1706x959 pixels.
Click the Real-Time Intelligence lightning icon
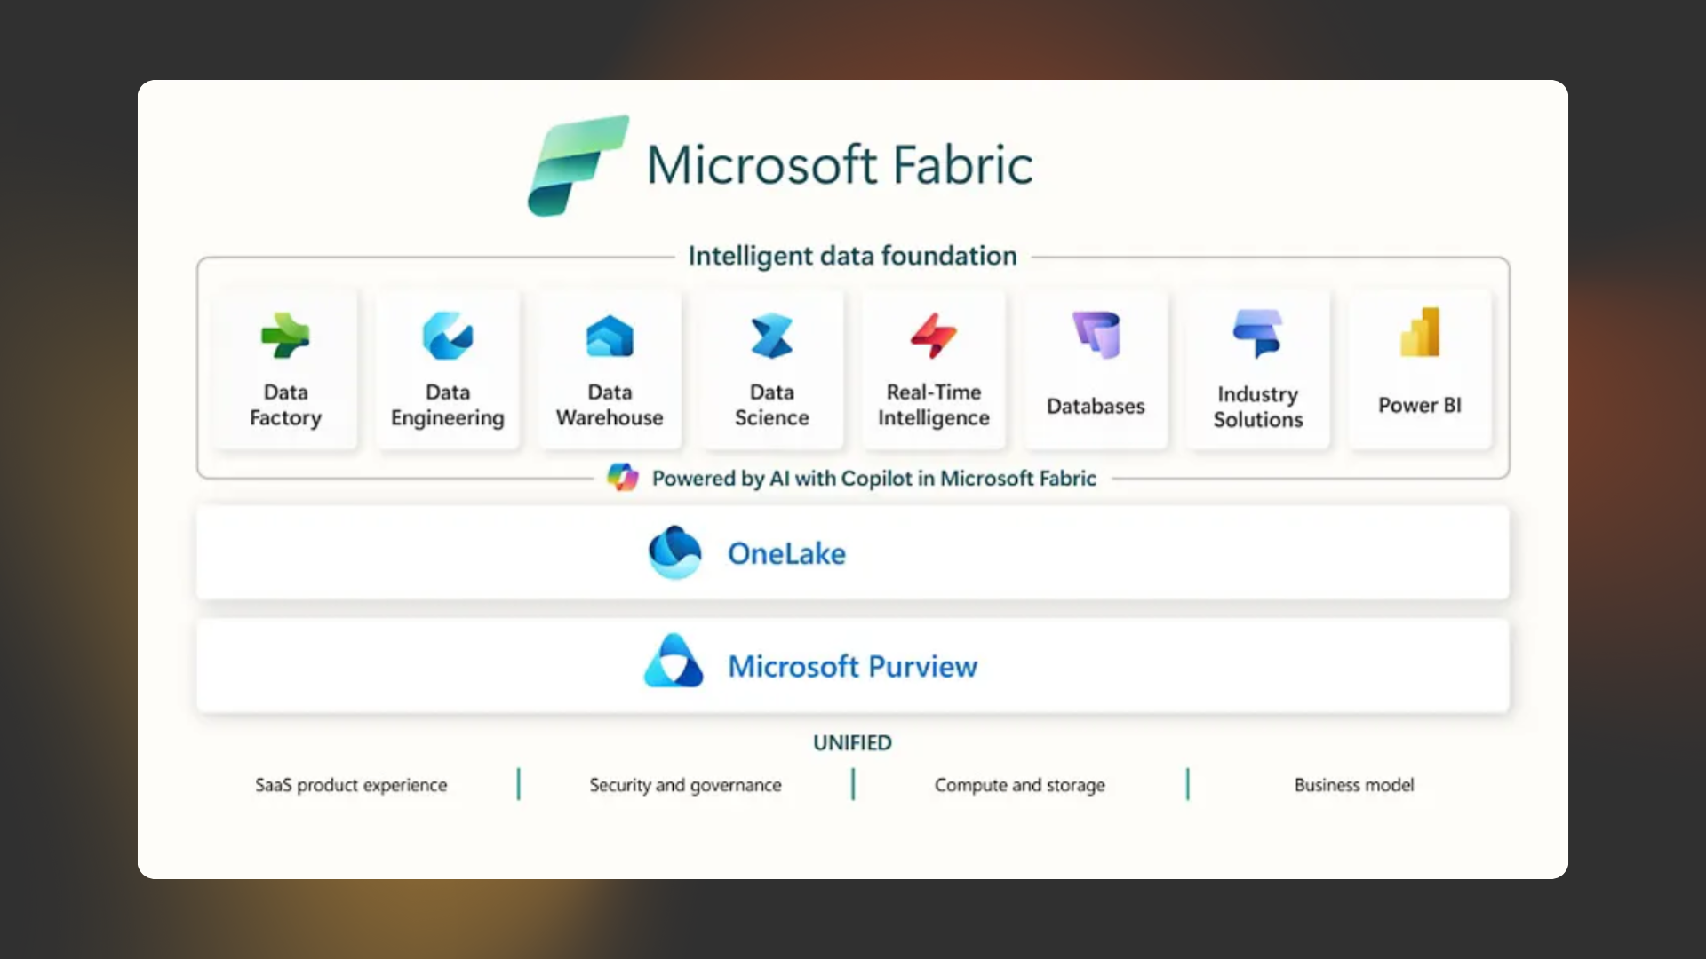933,336
